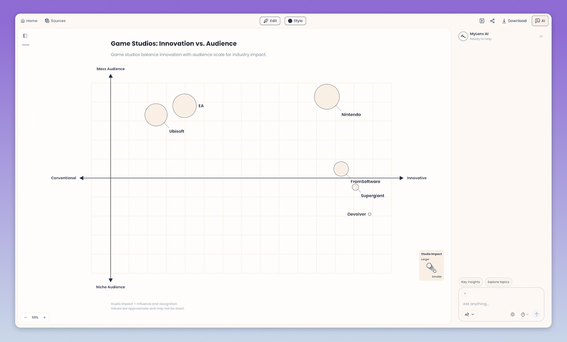Collapse the AI panel with double chevron
This screenshot has width=567, height=342.
(x=541, y=36)
